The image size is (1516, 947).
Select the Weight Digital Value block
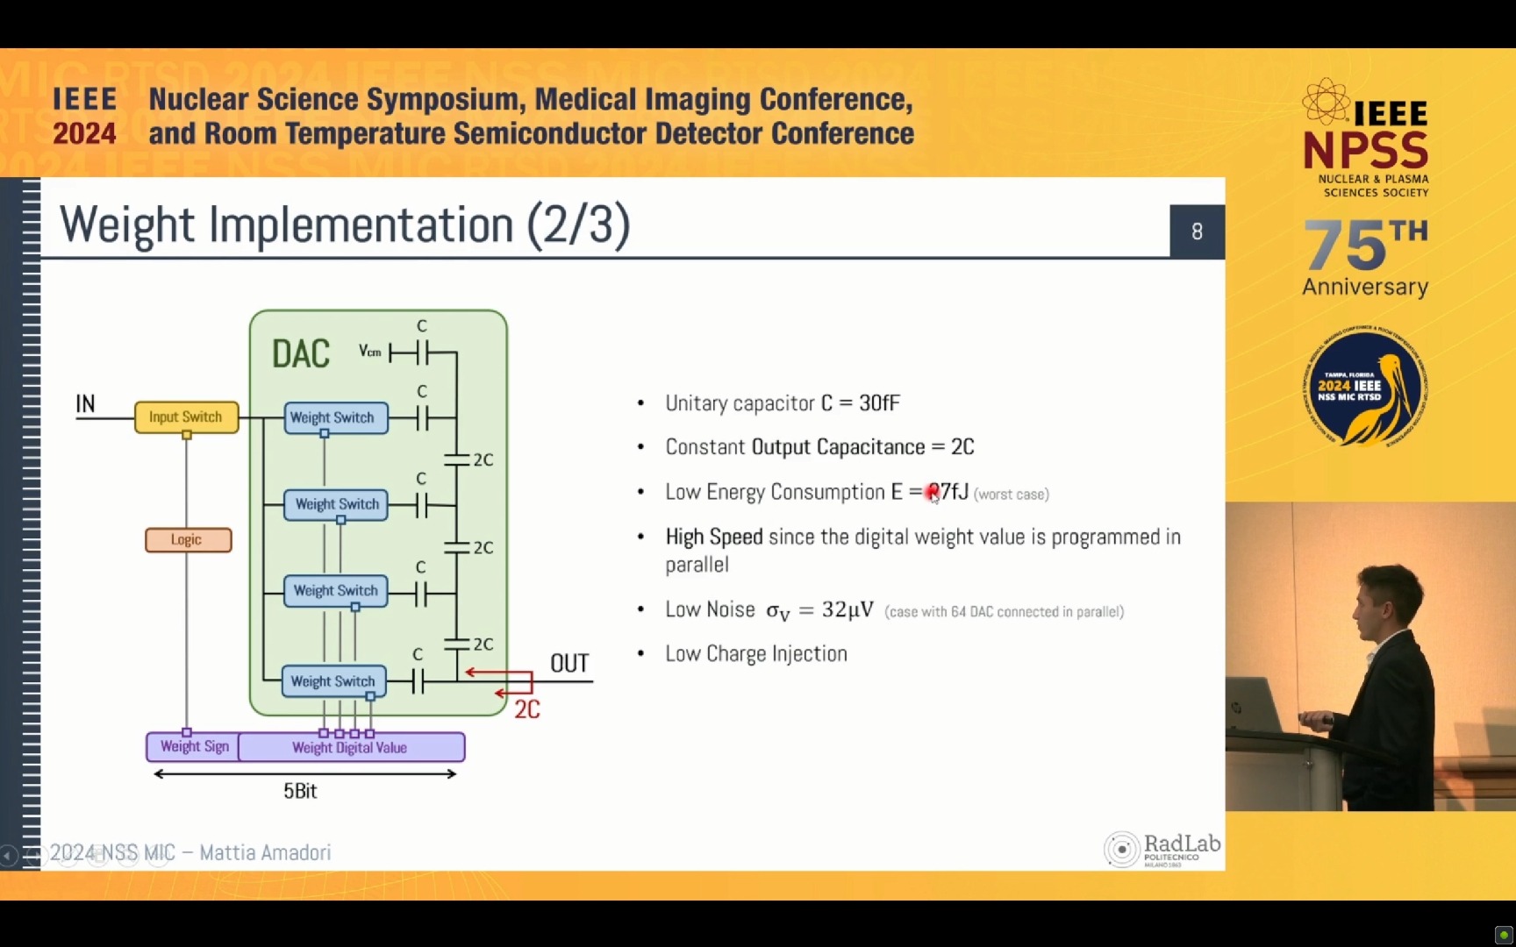351,747
